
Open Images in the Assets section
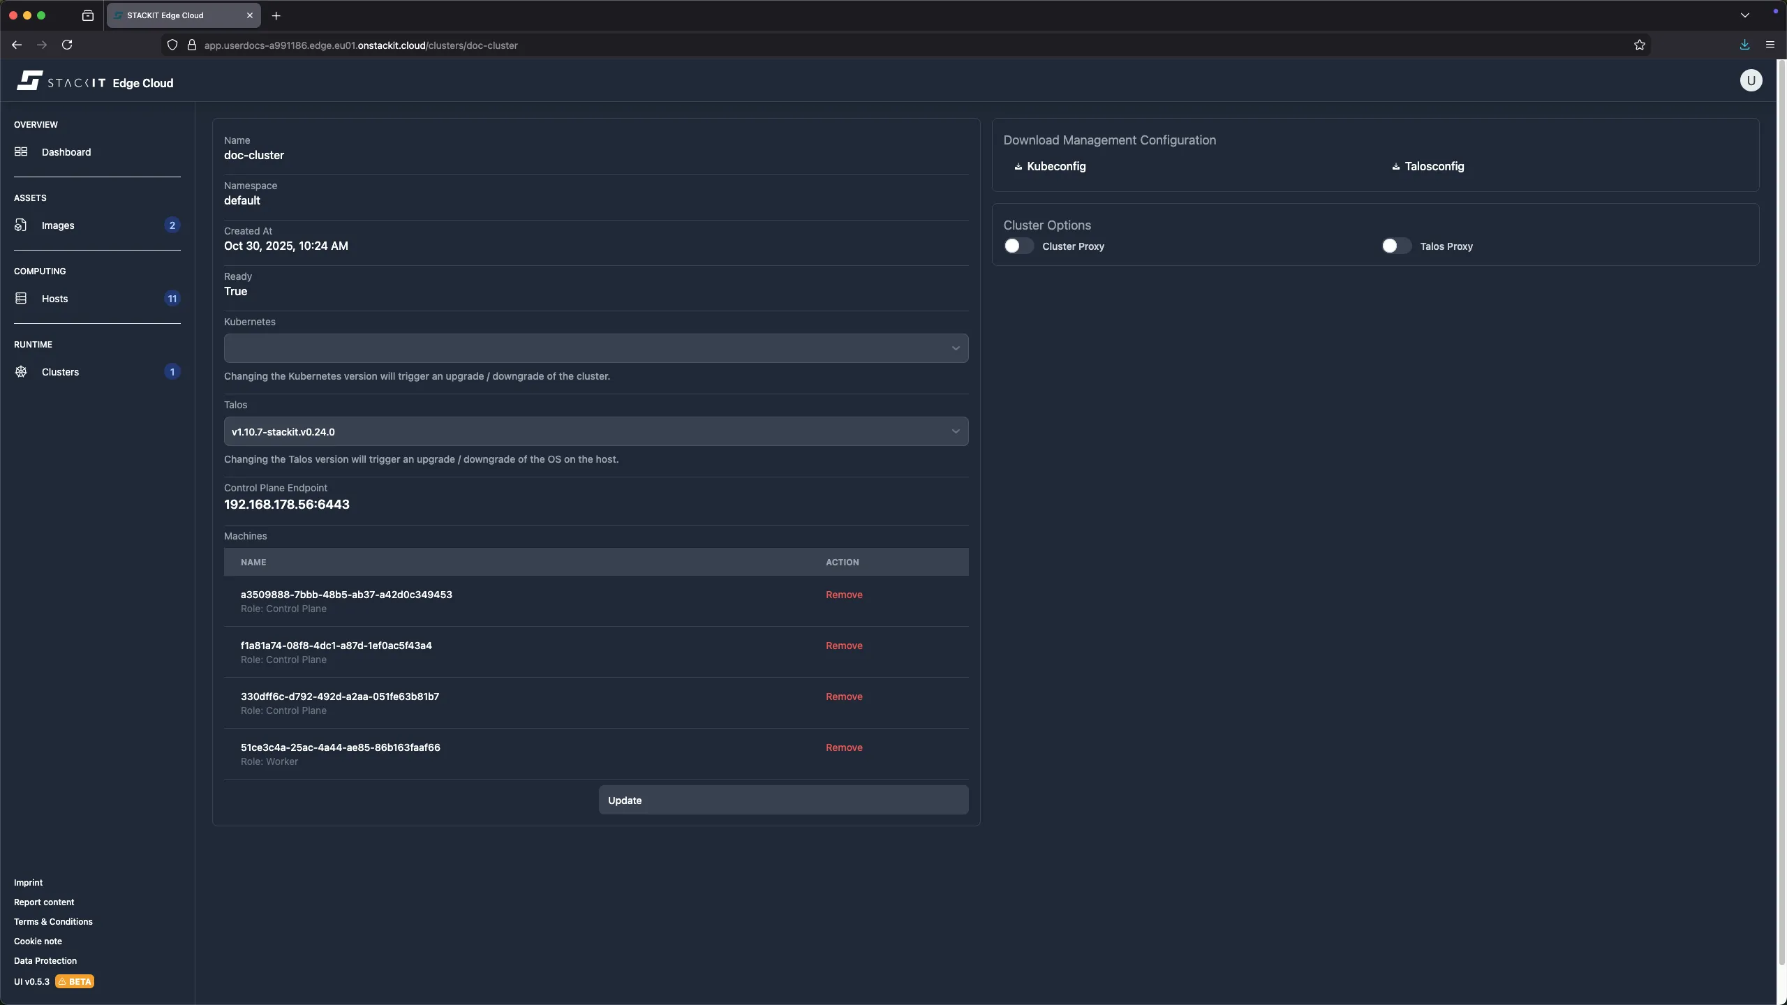[59, 225]
